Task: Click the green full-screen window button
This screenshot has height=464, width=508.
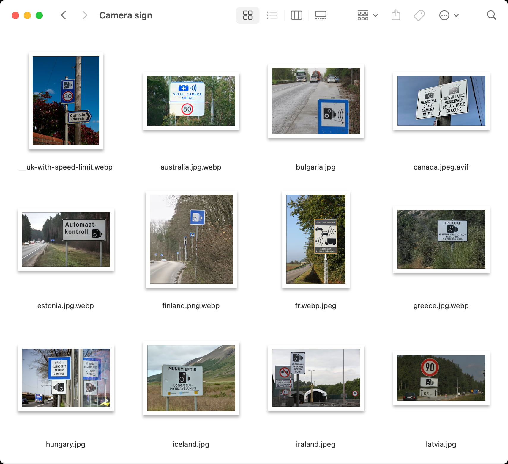Action: 39,15
